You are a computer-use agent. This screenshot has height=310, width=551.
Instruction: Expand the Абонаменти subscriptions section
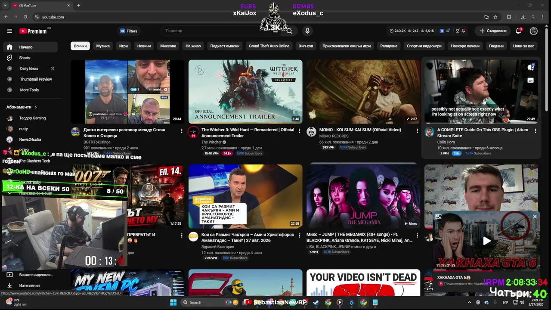pos(22,107)
